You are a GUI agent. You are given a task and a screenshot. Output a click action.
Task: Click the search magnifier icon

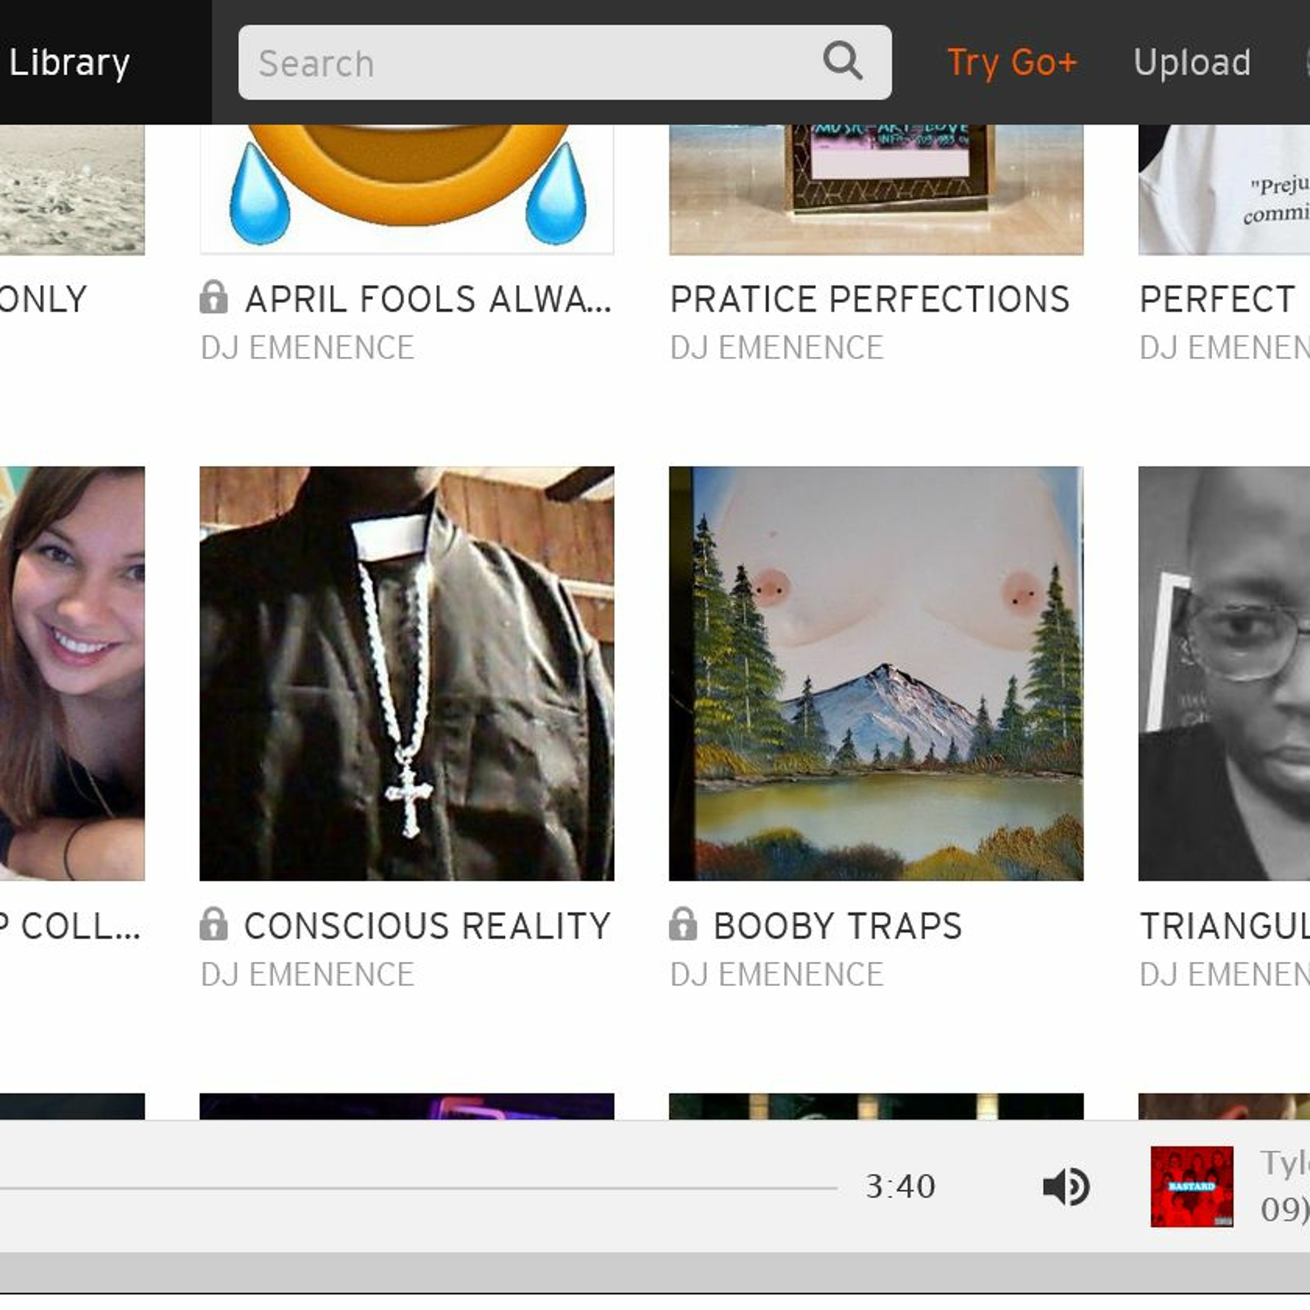(842, 62)
